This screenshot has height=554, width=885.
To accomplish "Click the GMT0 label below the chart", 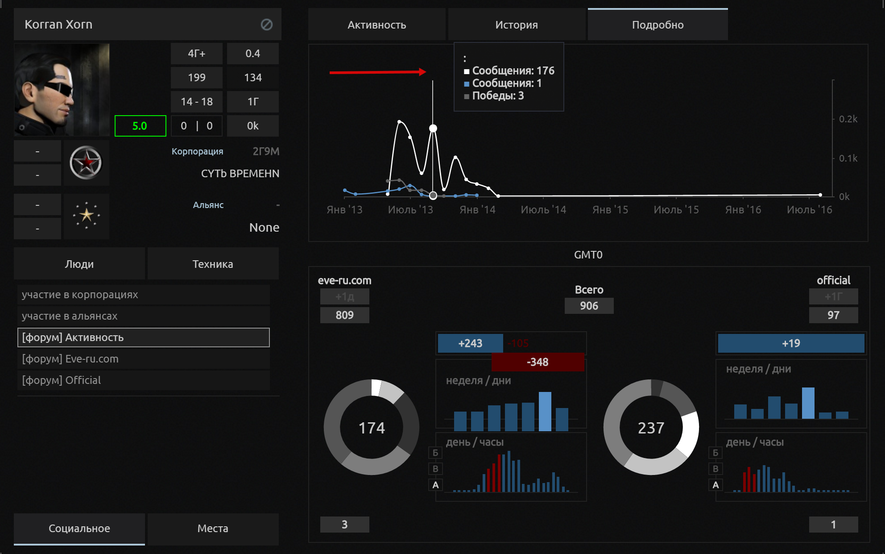I will tap(588, 255).
